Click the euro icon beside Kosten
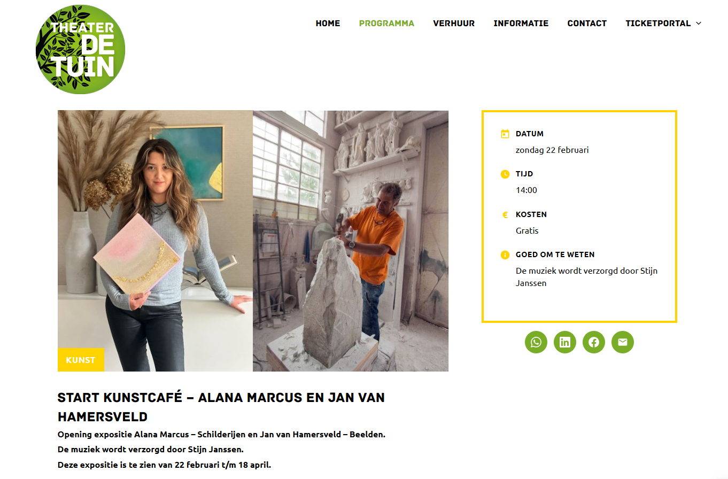The width and height of the screenshot is (728, 479). tap(505, 214)
